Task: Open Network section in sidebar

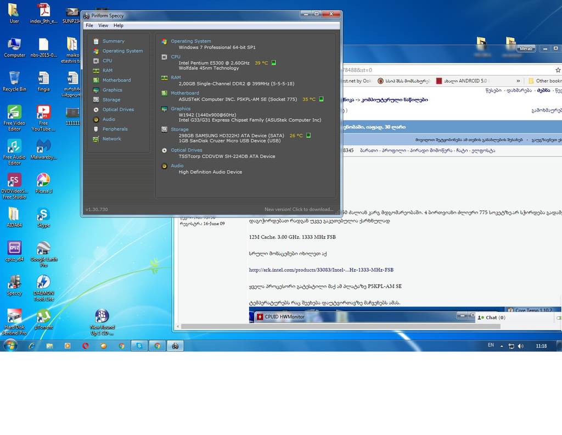Action: click(111, 139)
